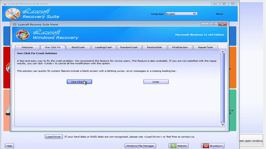
Task: Switch to the FinalSolution tab
Action: (180, 47)
